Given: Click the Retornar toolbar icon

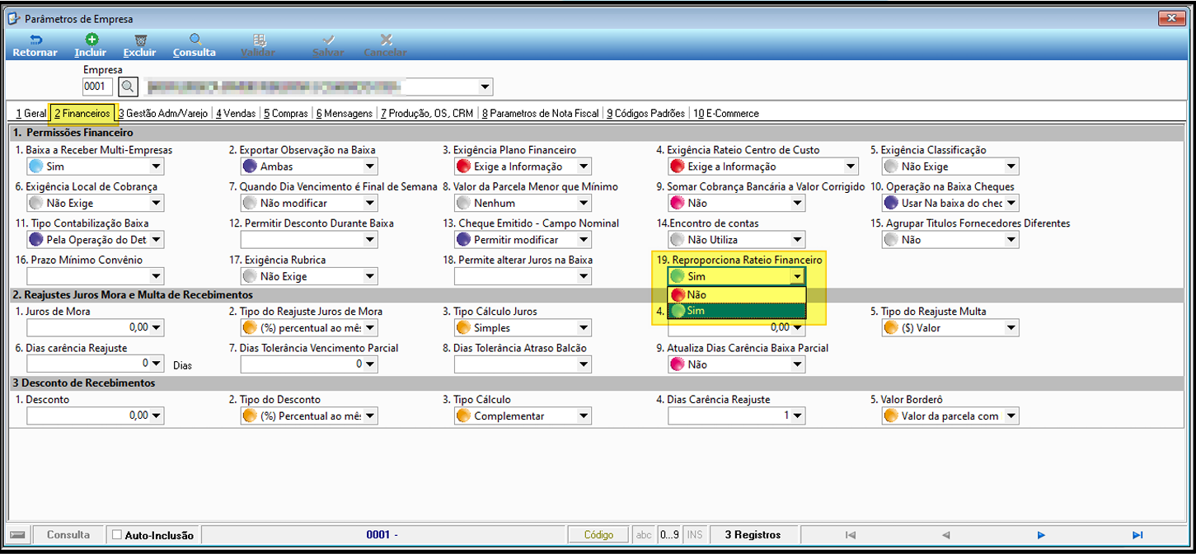Looking at the screenshot, I should pyautogui.click(x=35, y=40).
